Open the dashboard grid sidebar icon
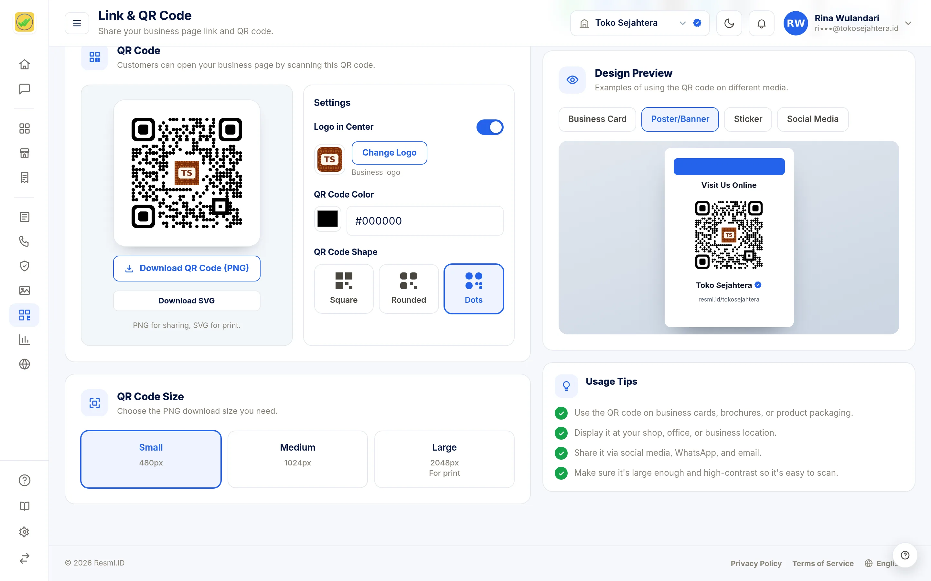This screenshot has width=931, height=581. pos(24,128)
